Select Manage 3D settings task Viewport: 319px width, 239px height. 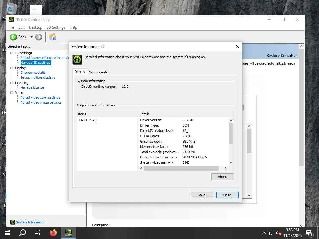(x=36, y=63)
